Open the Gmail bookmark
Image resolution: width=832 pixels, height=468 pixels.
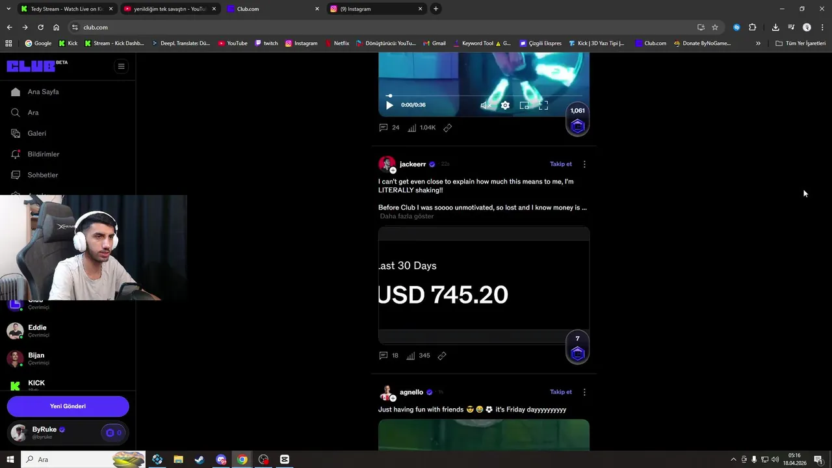tap(434, 44)
